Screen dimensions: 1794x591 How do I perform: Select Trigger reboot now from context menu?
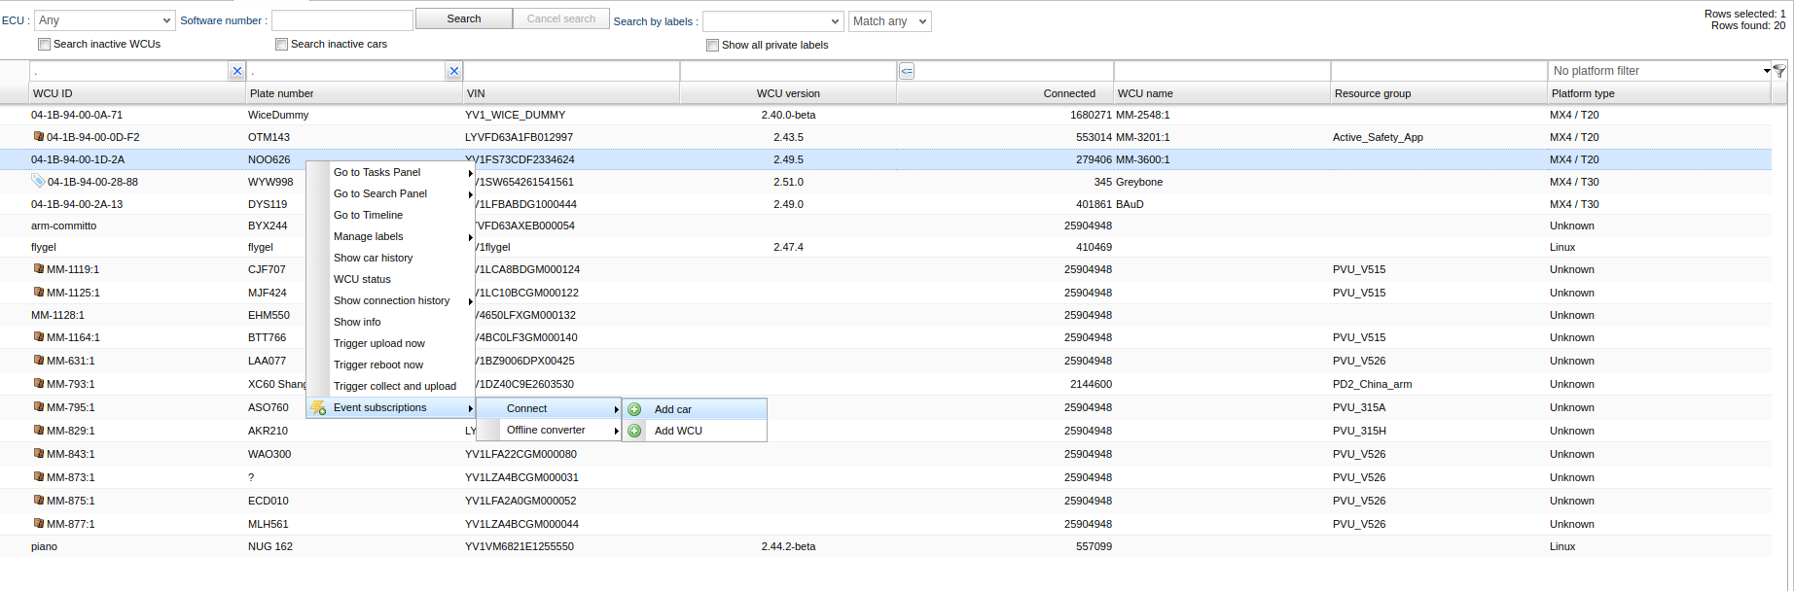click(378, 365)
